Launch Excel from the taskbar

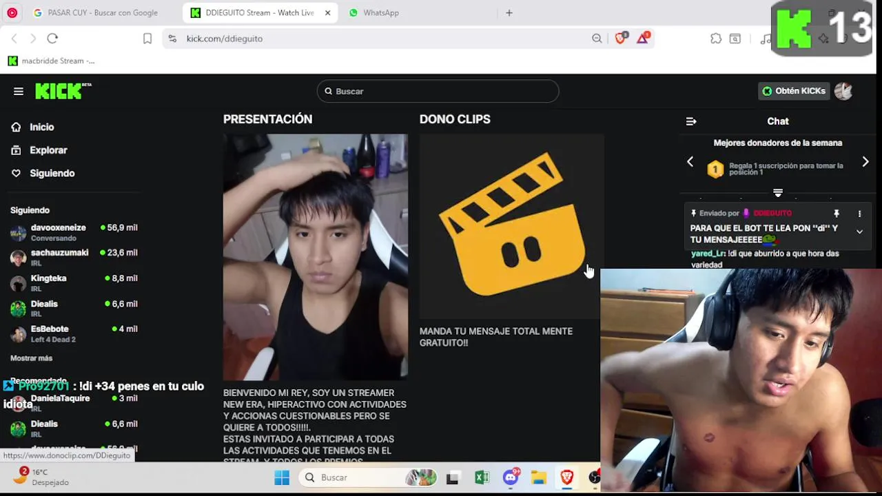point(481,477)
